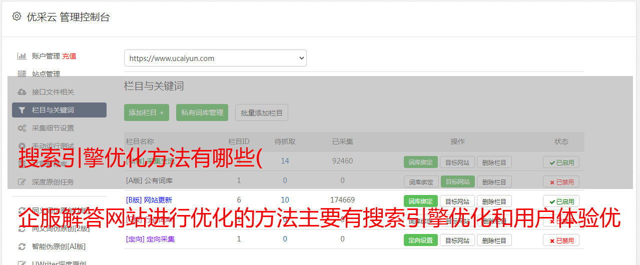Click the 批量添加栏目 button
640x265 pixels.
[262, 112]
